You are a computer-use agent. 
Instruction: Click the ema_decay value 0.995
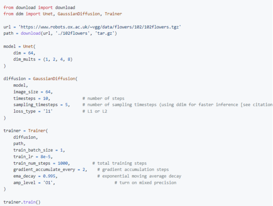pos(50,176)
